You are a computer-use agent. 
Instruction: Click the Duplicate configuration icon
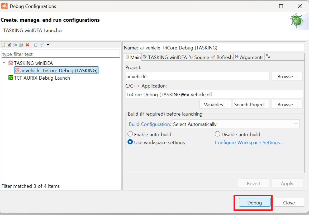(x=21, y=45)
